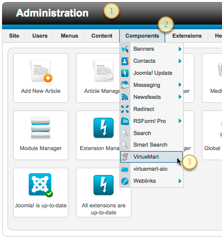Select RSForm! Pro menu entry
The image size is (222, 246).
(x=152, y=121)
